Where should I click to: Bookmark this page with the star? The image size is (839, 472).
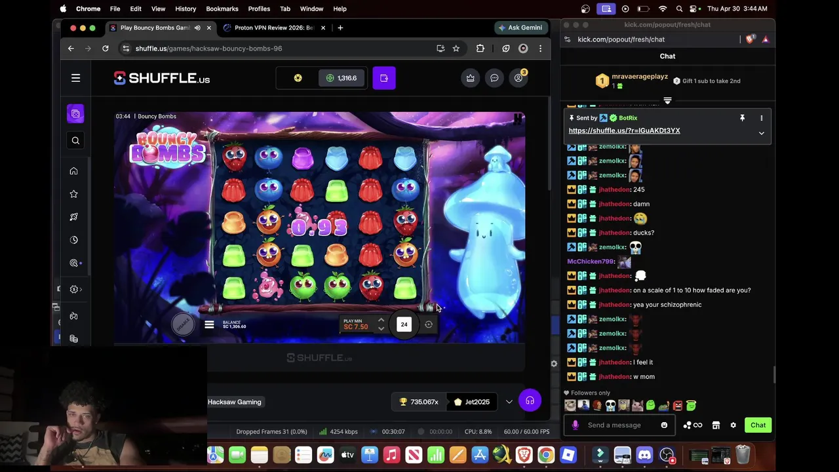(x=456, y=49)
